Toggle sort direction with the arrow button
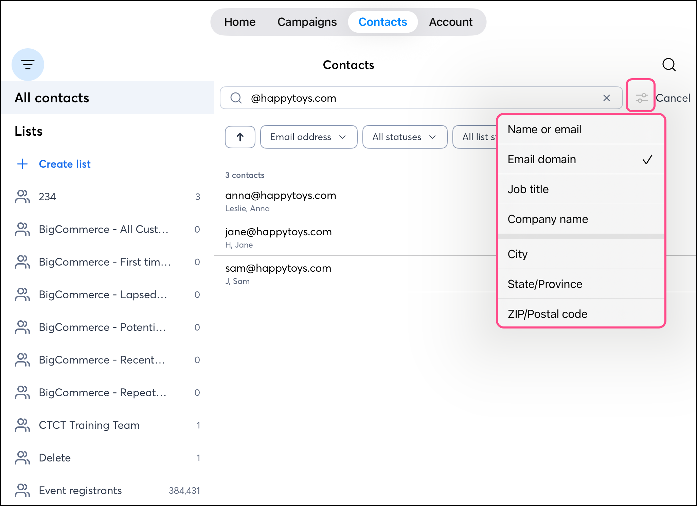 point(240,137)
